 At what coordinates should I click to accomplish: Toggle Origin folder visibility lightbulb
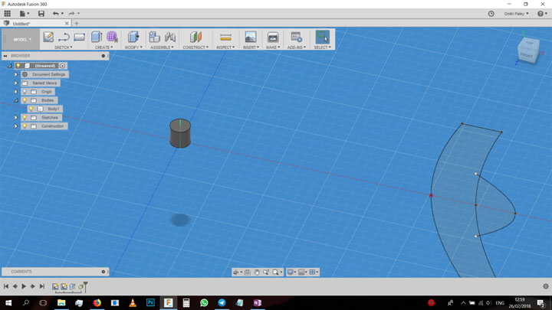[25, 92]
